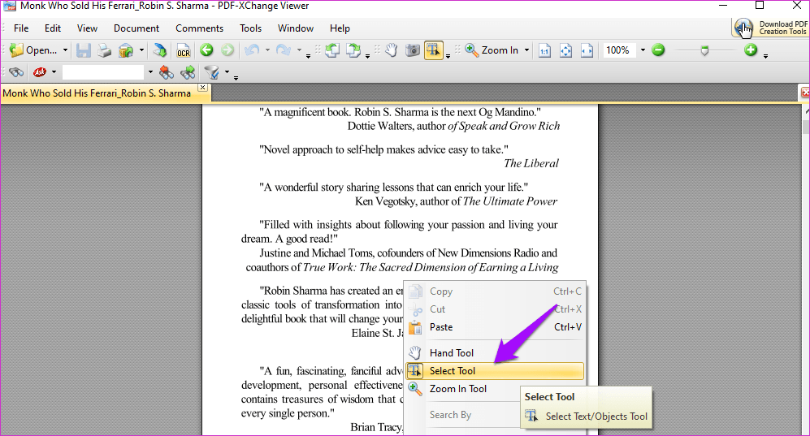The width and height of the screenshot is (810, 436).
Task: Expand the Open button dropdown arrow
Action: click(65, 50)
